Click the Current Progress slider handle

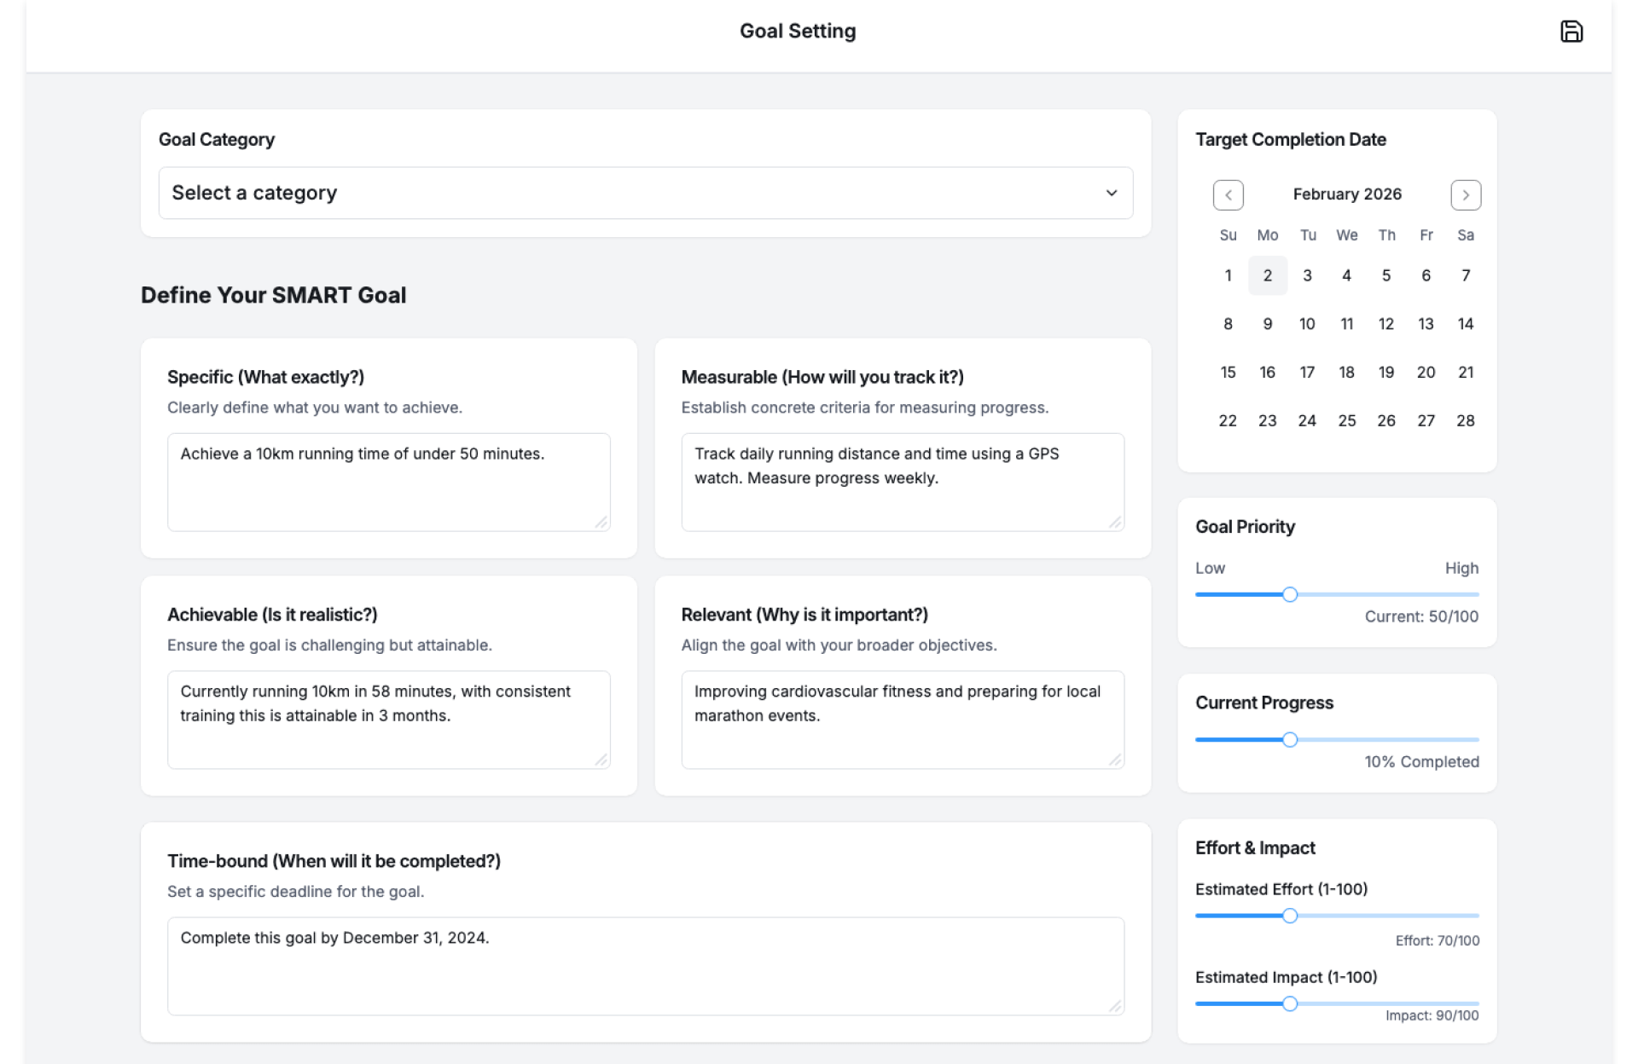[1289, 739]
